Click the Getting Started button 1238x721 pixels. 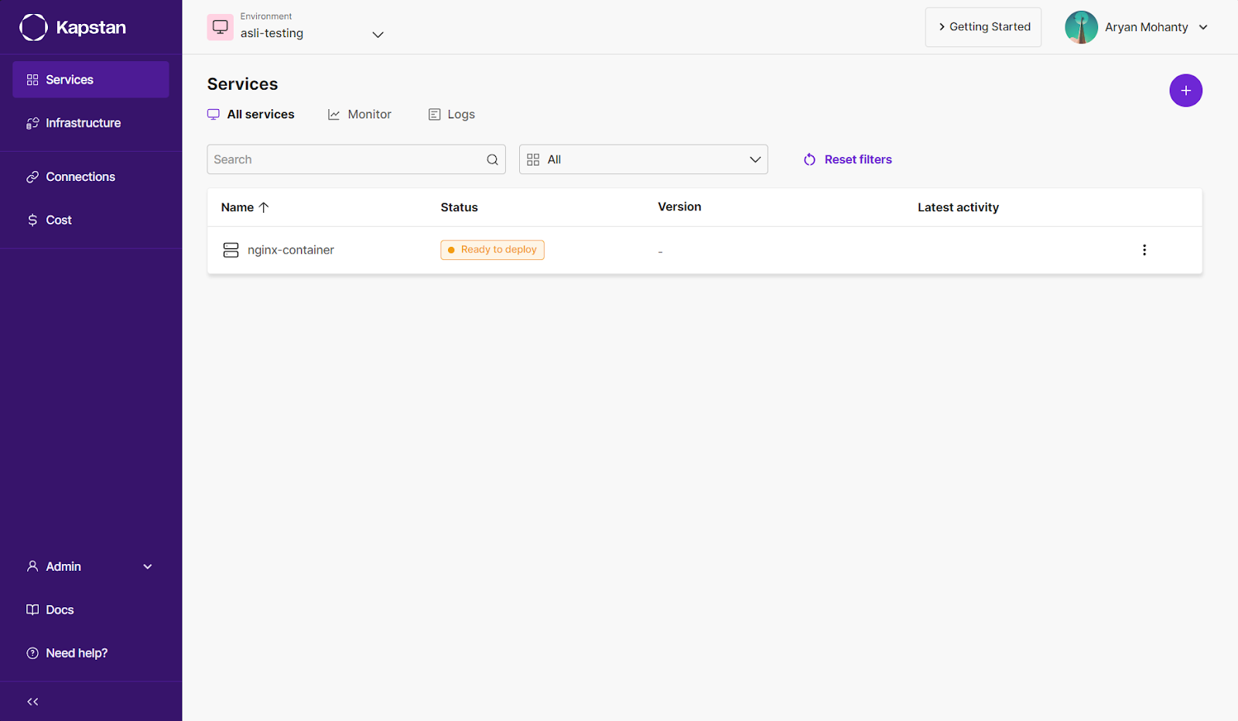[x=983, y=27]
